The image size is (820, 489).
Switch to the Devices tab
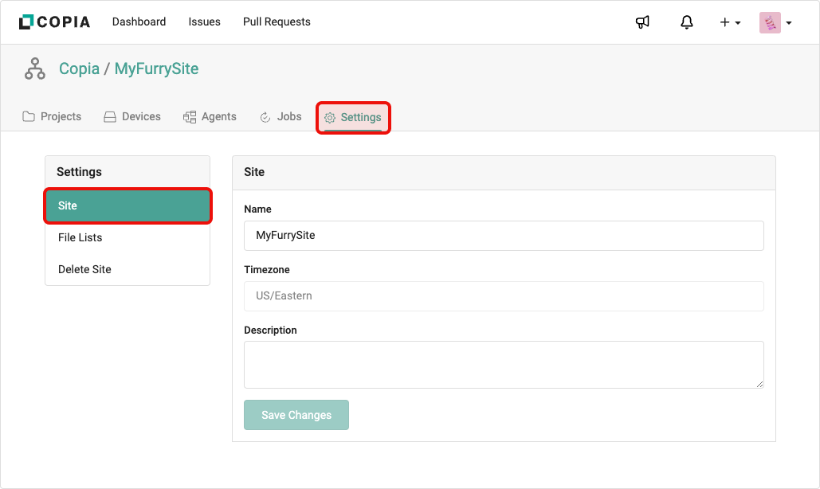pos(132,116)
